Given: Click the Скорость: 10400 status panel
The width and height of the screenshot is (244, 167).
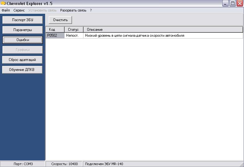Looking at the screenshot, I should (64, 164).
